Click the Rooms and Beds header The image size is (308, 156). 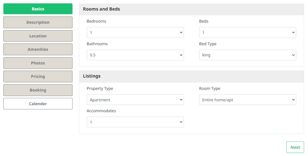click(101, 9)
